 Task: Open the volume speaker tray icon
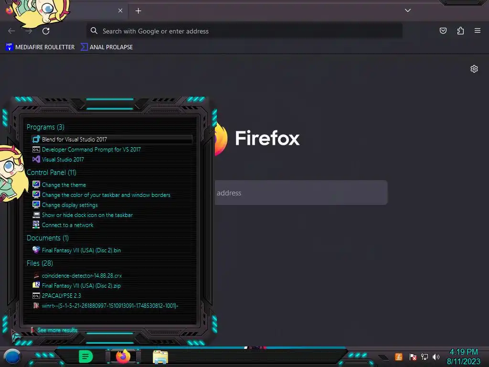coord(436,356)
